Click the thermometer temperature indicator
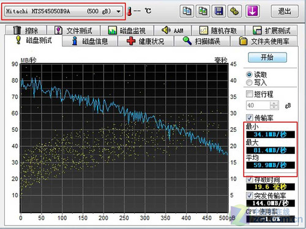 pyautogui.click(x=129, y=12)
